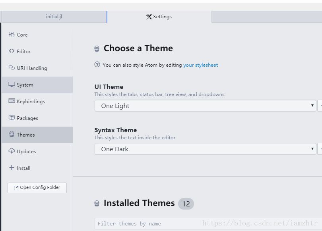Click the Packages box icon

coord(12,117)
